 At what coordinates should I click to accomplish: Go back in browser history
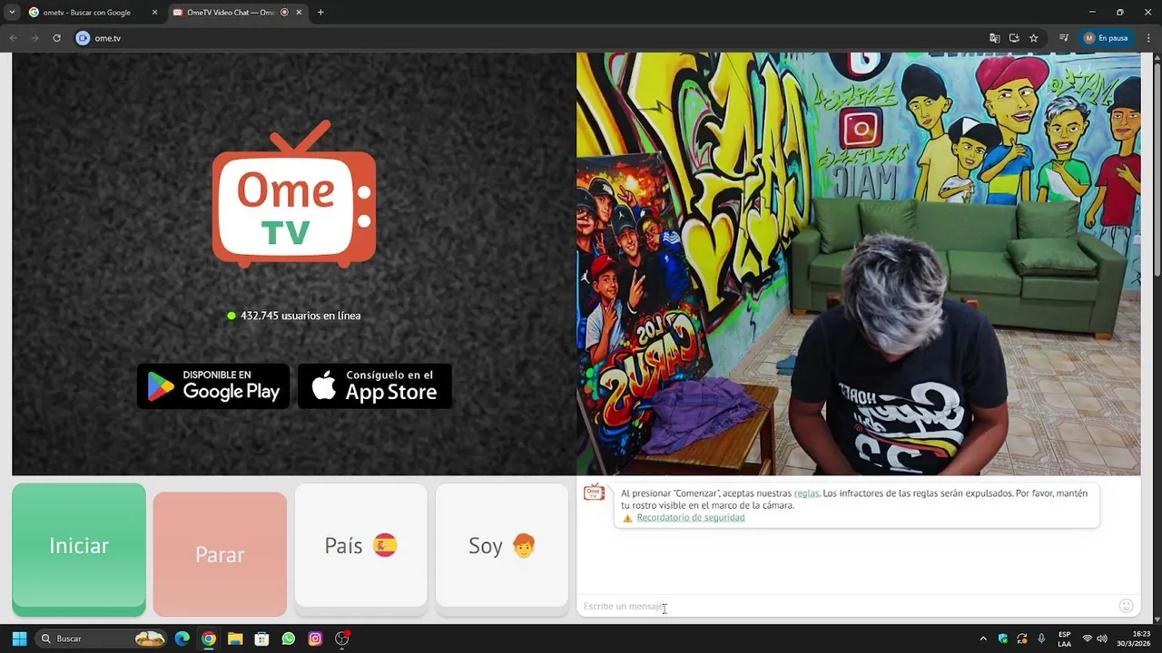14,38
